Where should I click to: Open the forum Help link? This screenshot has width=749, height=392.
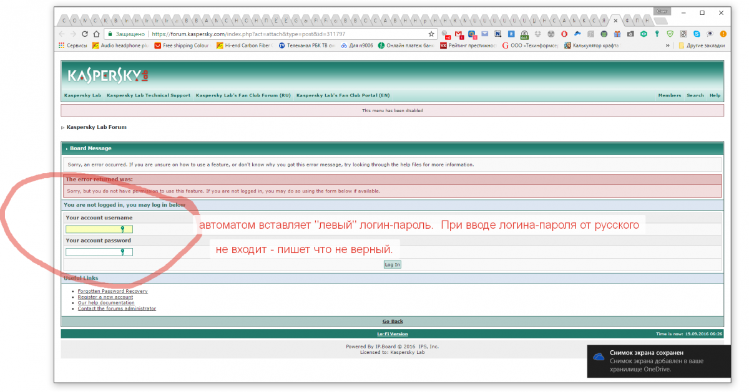[x=715, y=95]
